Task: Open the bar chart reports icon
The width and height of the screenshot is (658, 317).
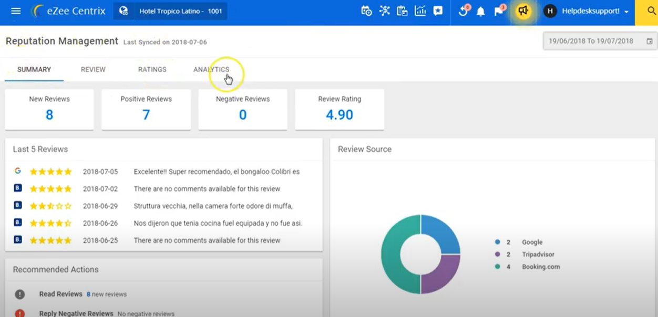Action: point(420,11)
